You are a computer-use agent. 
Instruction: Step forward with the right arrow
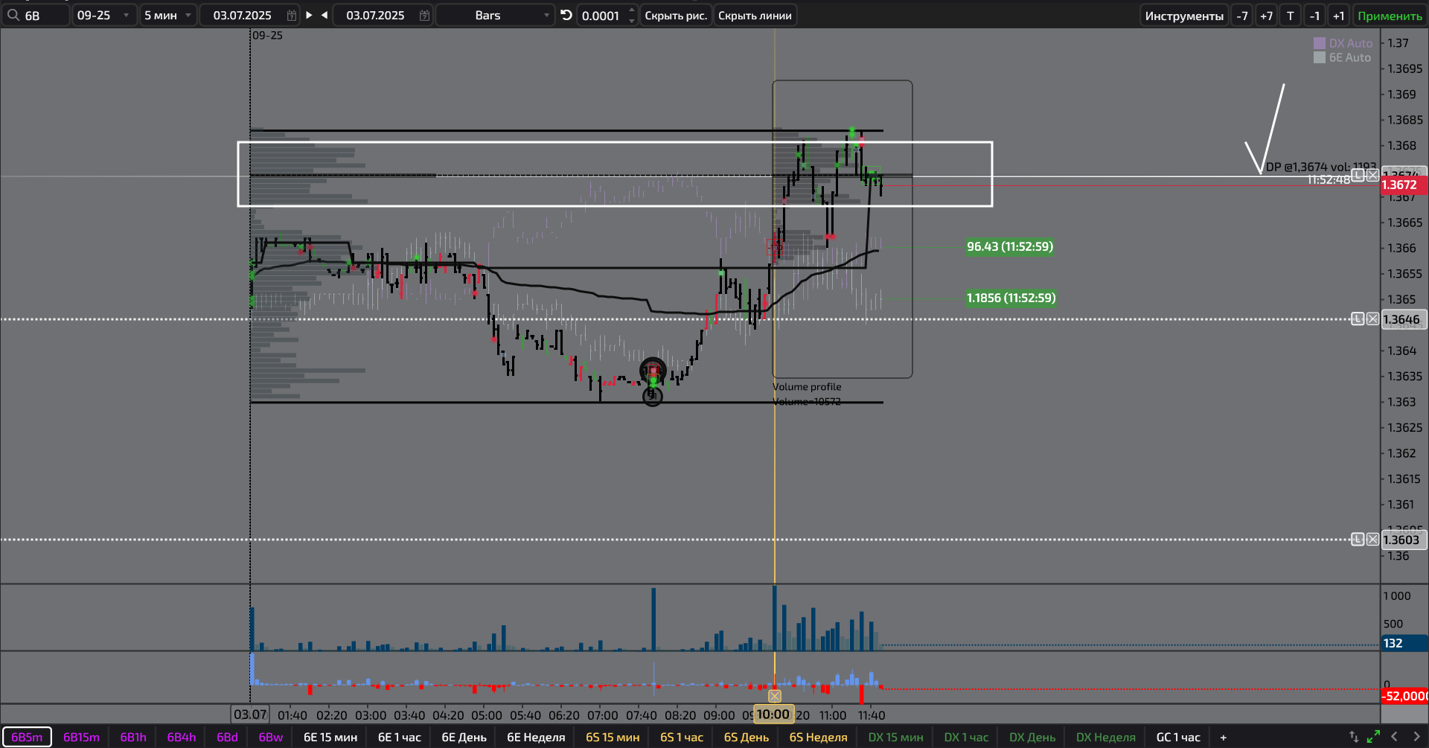(309, 15)
